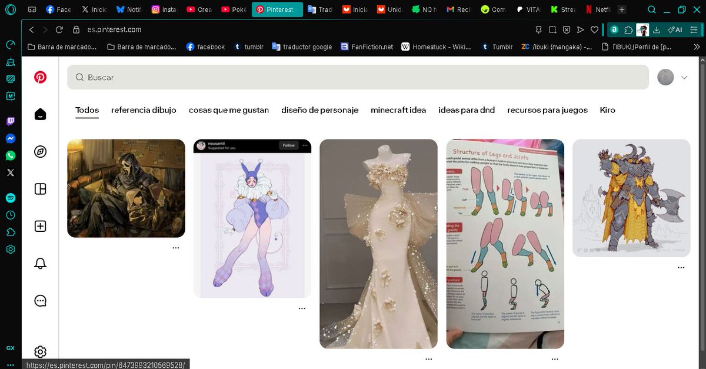
Task: Open the armored knight with axe pin
Action: 631,198
